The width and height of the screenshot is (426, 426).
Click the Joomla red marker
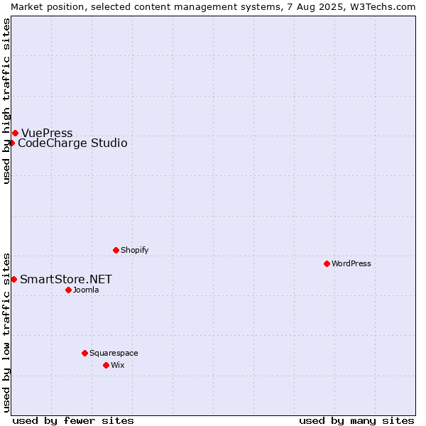point(68,290)
